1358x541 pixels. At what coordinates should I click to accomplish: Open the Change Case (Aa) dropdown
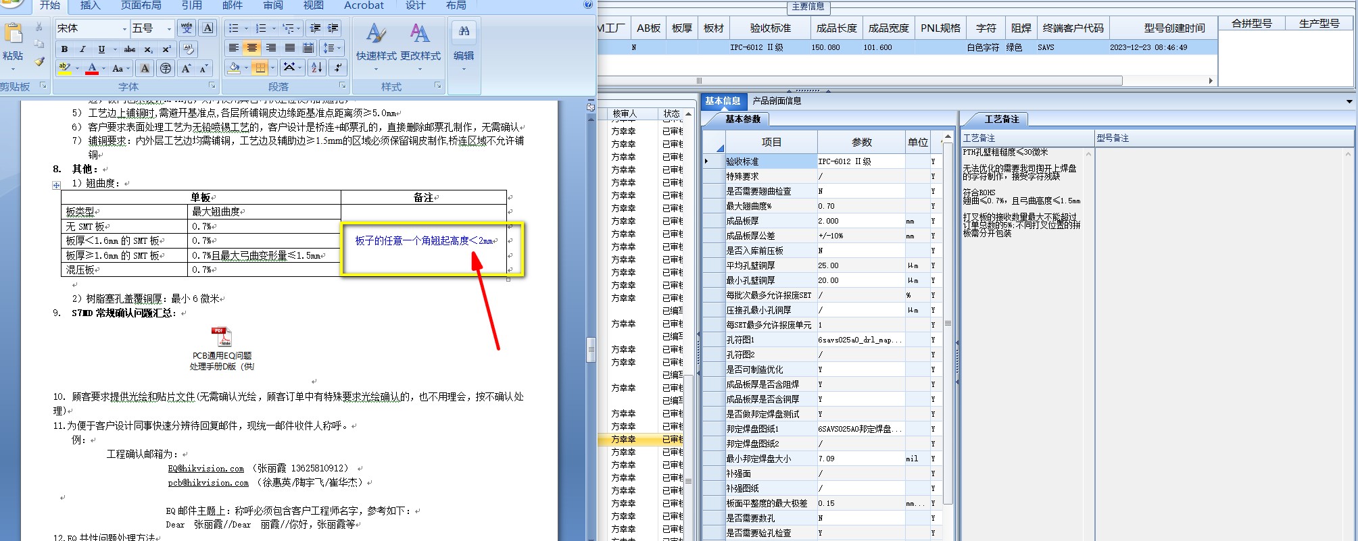tap(120, 68)
